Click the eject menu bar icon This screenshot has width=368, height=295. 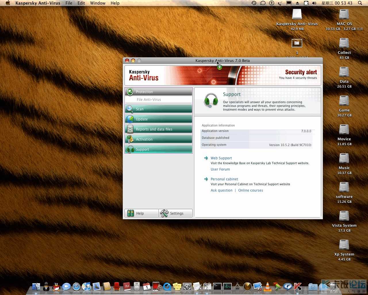pyautogui.click(x=298, y=3)
